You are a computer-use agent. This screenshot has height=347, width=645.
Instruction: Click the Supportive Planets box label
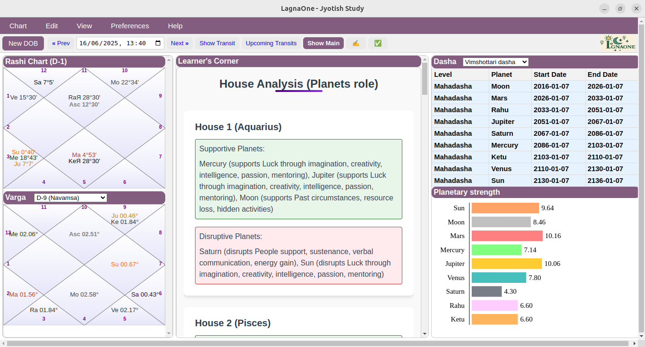[232, 149]
